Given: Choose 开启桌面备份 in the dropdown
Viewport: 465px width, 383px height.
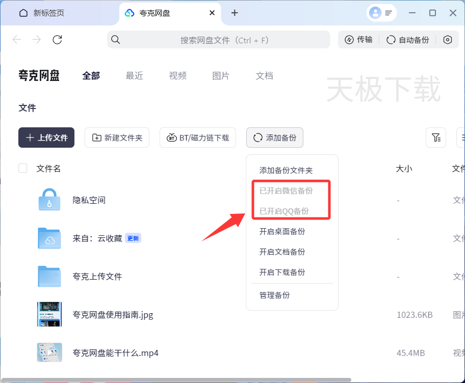Looking at the screenshot, I should pos(282,232).
